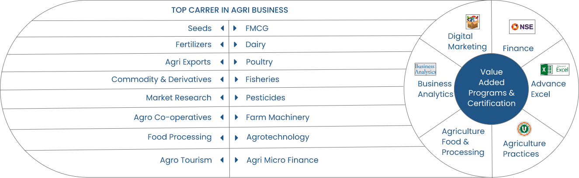The image size is (579, 178).
Task: Click the Business Analytics logo
Action: coord(425,69)
